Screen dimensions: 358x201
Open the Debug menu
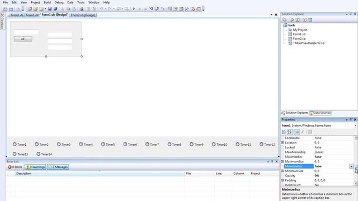[59, 2]
